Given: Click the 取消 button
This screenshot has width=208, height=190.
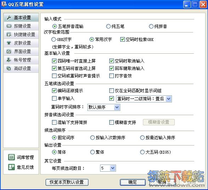Looking at the screenshot, I should 162,182.
